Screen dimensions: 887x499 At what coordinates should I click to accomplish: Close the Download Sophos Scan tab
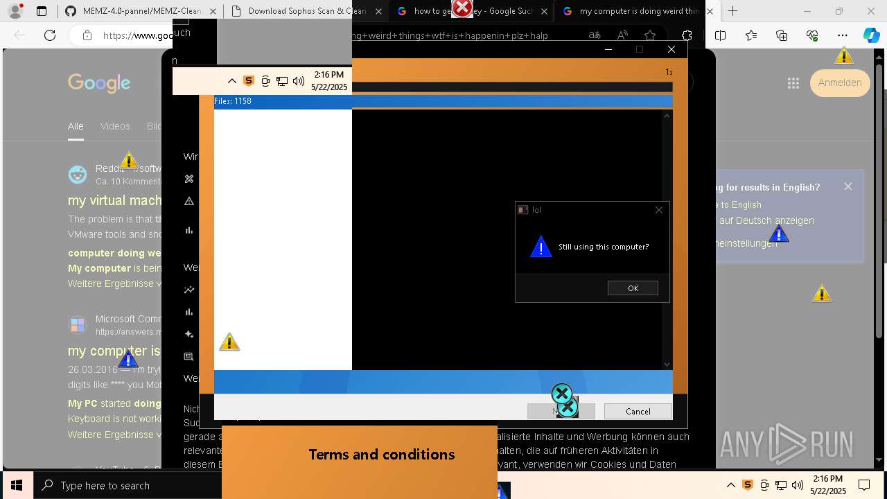378,11
